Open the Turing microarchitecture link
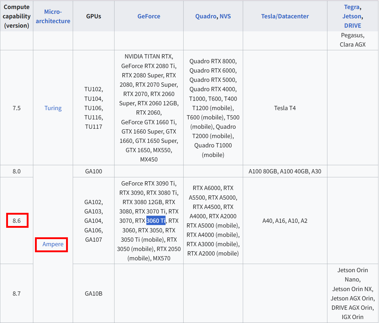This screenshot has height=323, width=379. 53,108
